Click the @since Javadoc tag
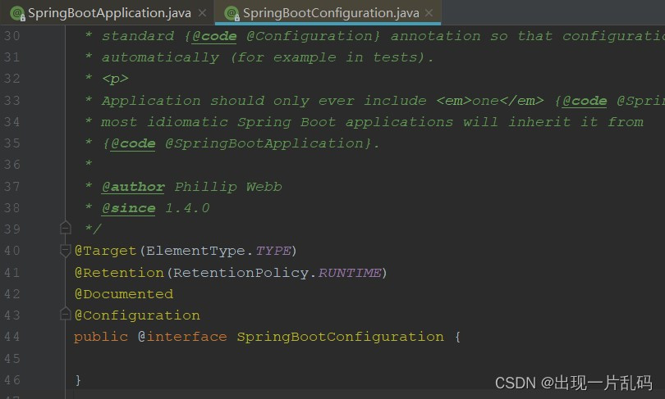This screenshot has width=665, height=399. tap(129, 208)
